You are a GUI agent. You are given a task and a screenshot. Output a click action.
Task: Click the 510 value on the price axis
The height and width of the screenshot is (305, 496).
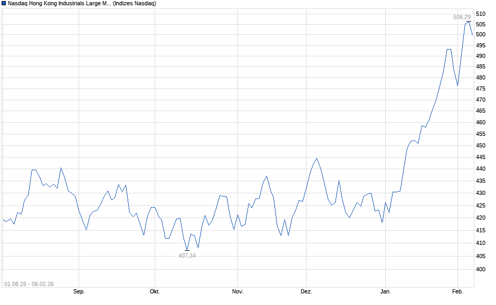coord(481,14)
